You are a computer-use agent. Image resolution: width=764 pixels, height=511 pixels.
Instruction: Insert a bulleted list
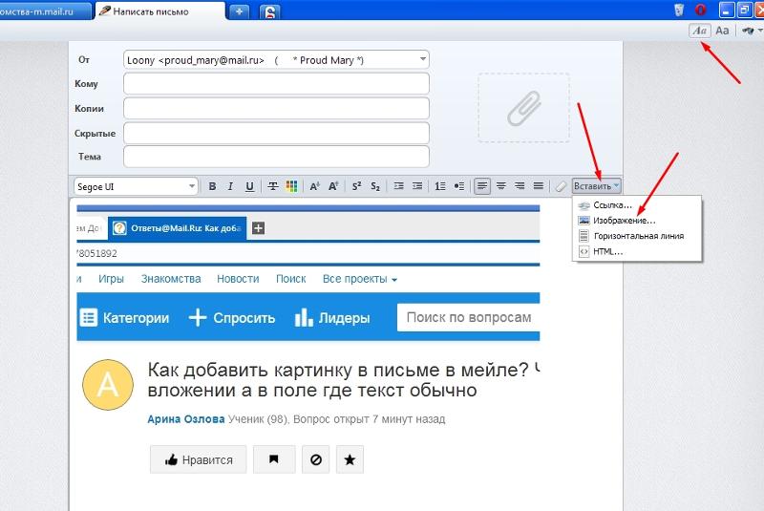459,186
